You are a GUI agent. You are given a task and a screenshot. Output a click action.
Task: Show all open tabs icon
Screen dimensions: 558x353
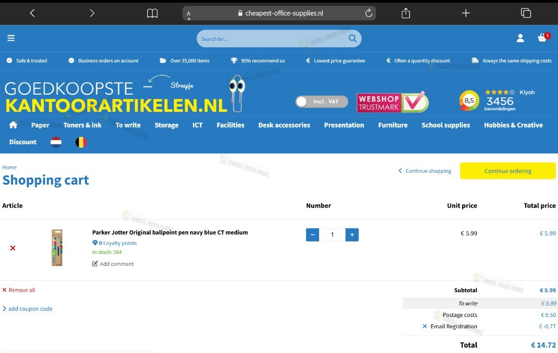[526, 13]
